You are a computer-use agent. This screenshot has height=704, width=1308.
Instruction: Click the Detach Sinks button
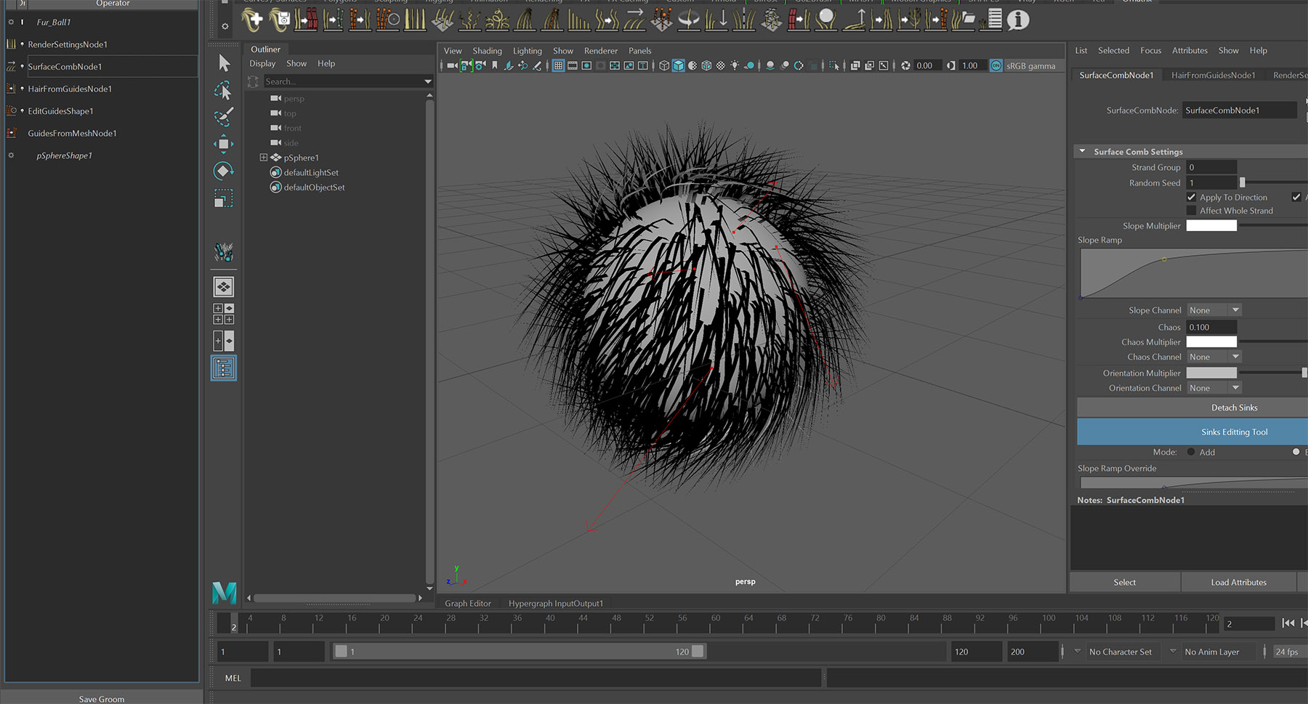pyautogui.click(x=1233, y=408)
